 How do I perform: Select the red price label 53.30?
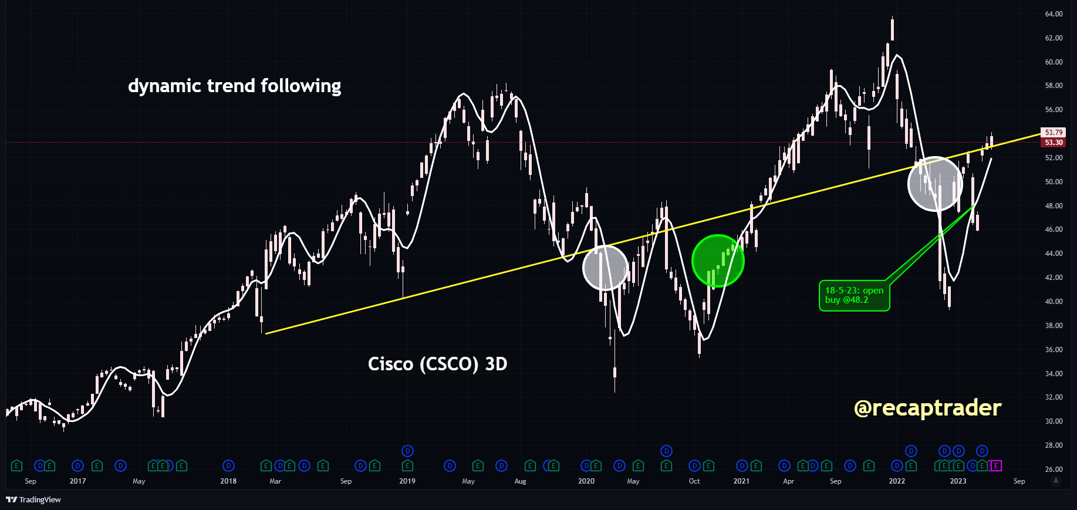1054,143
